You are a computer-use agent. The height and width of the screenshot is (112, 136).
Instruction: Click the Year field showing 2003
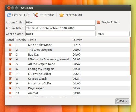[113, 34]
